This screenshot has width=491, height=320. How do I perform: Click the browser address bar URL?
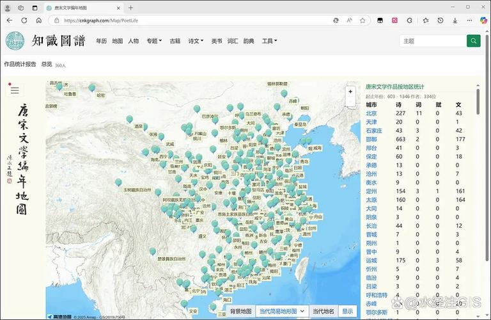101,20
